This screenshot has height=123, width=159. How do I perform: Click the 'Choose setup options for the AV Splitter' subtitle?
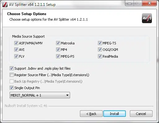click(x=48, y=19)
